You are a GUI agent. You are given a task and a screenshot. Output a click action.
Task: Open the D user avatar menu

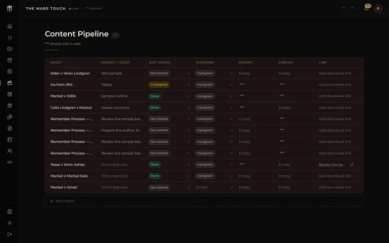(x=378, y=8)
